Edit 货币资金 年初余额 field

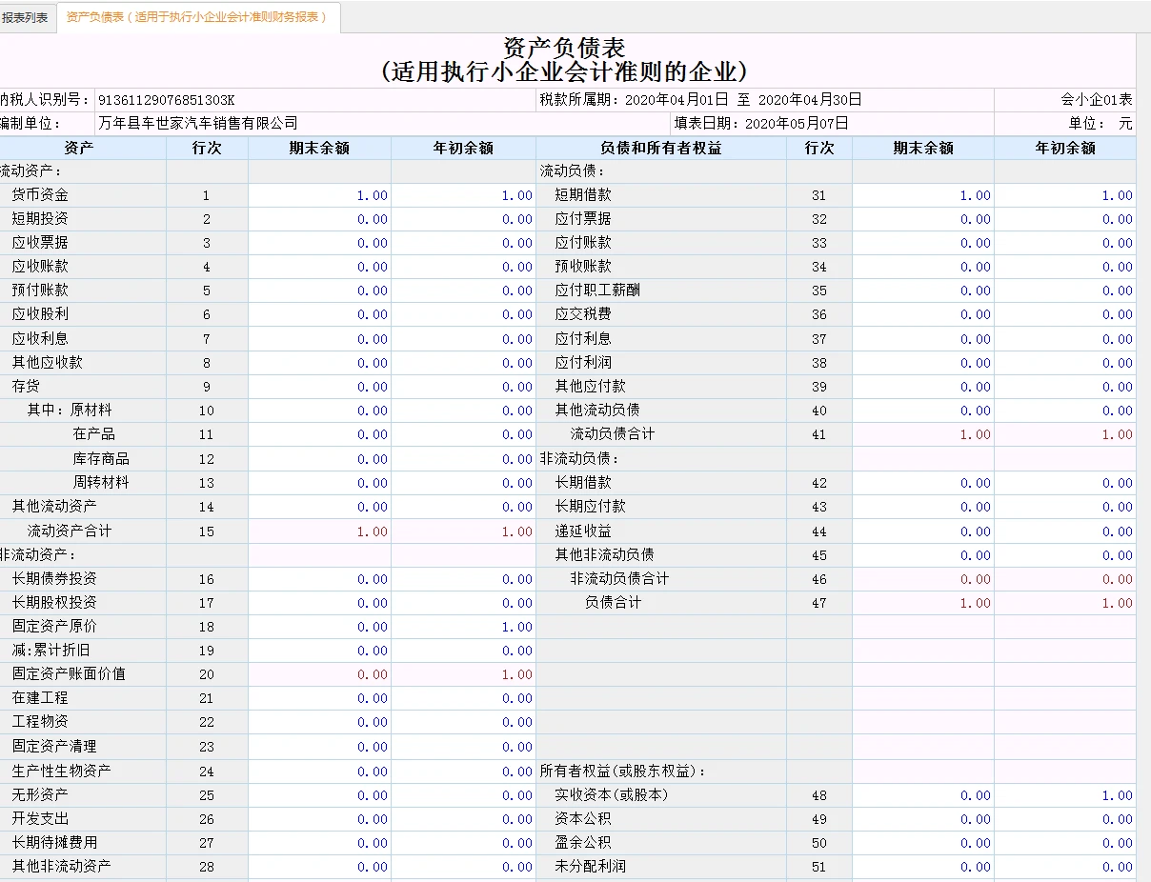463,195
